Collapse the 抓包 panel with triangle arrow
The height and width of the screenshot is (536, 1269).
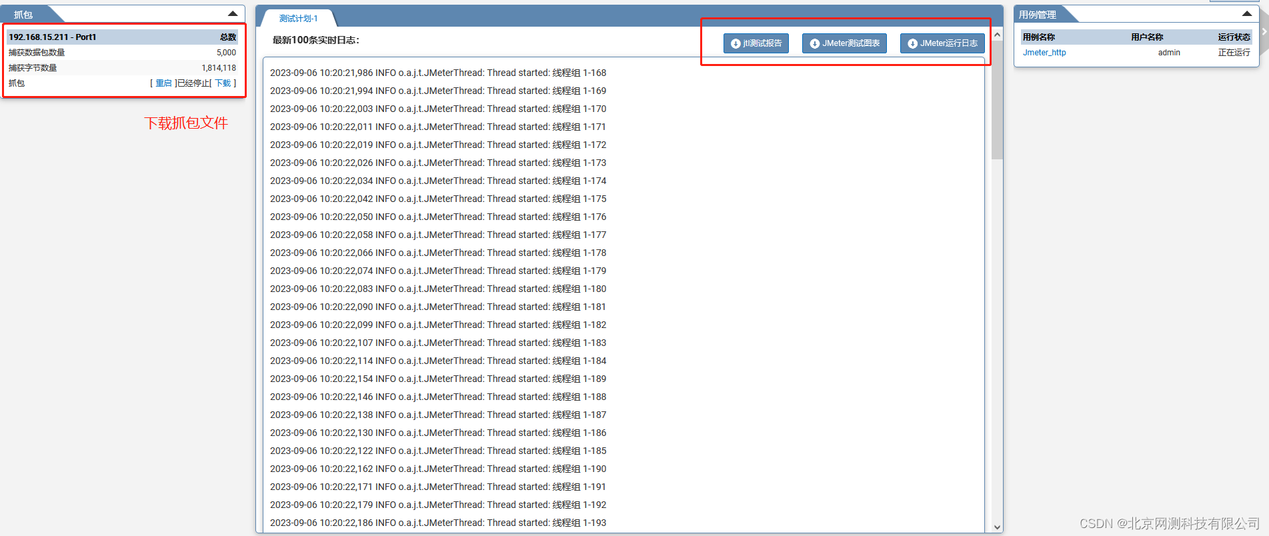coord(233,14)
